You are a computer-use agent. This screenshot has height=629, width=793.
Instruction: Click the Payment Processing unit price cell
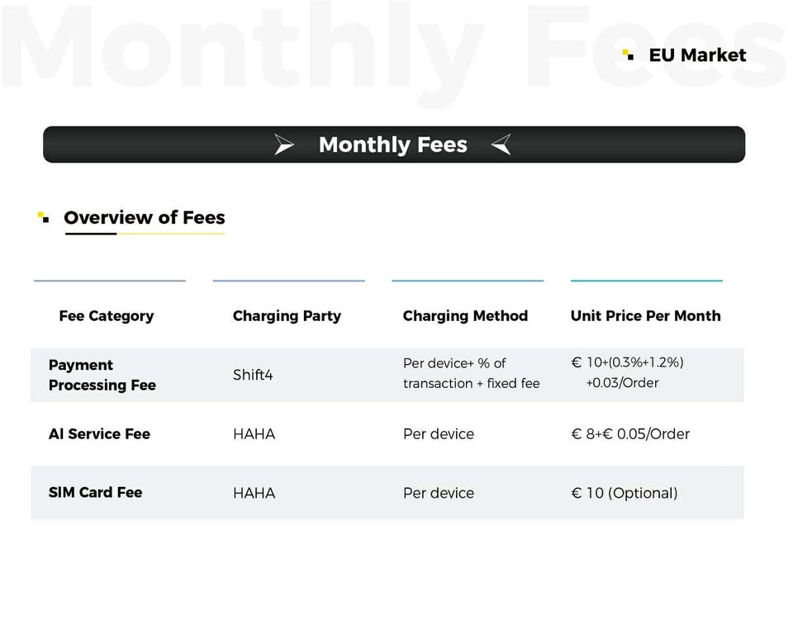pyautogui.click(x=627, y=373)
